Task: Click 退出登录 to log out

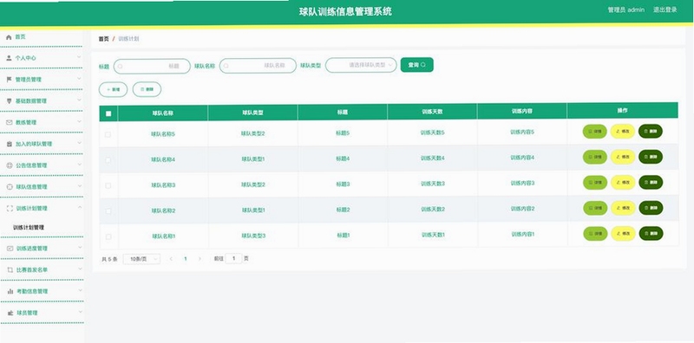Action: pos(665,10)
